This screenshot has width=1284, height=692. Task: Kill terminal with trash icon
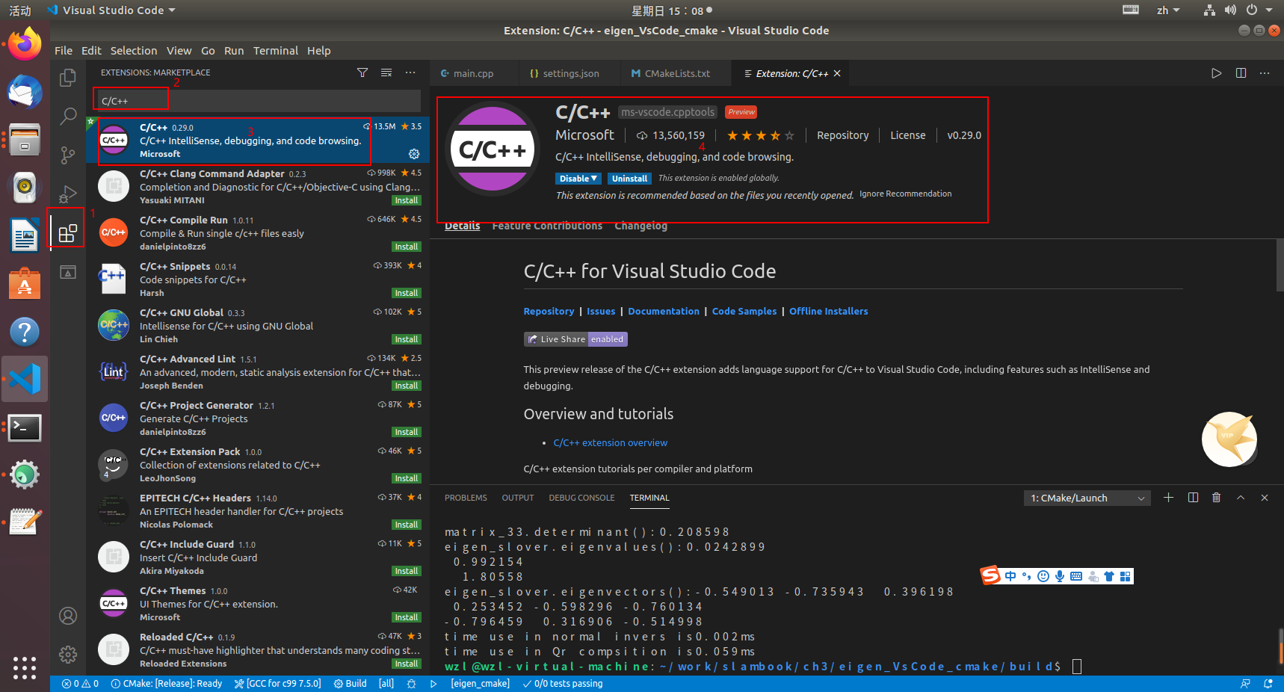point(1217,498)
